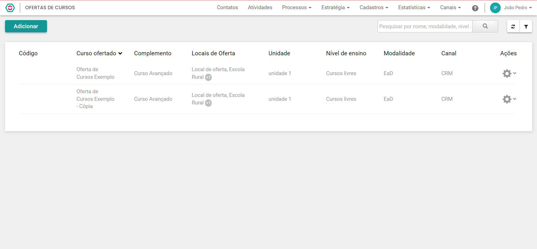Expand the Processos dropdown menu
The image size is (537, 249).
coord(297,8)
